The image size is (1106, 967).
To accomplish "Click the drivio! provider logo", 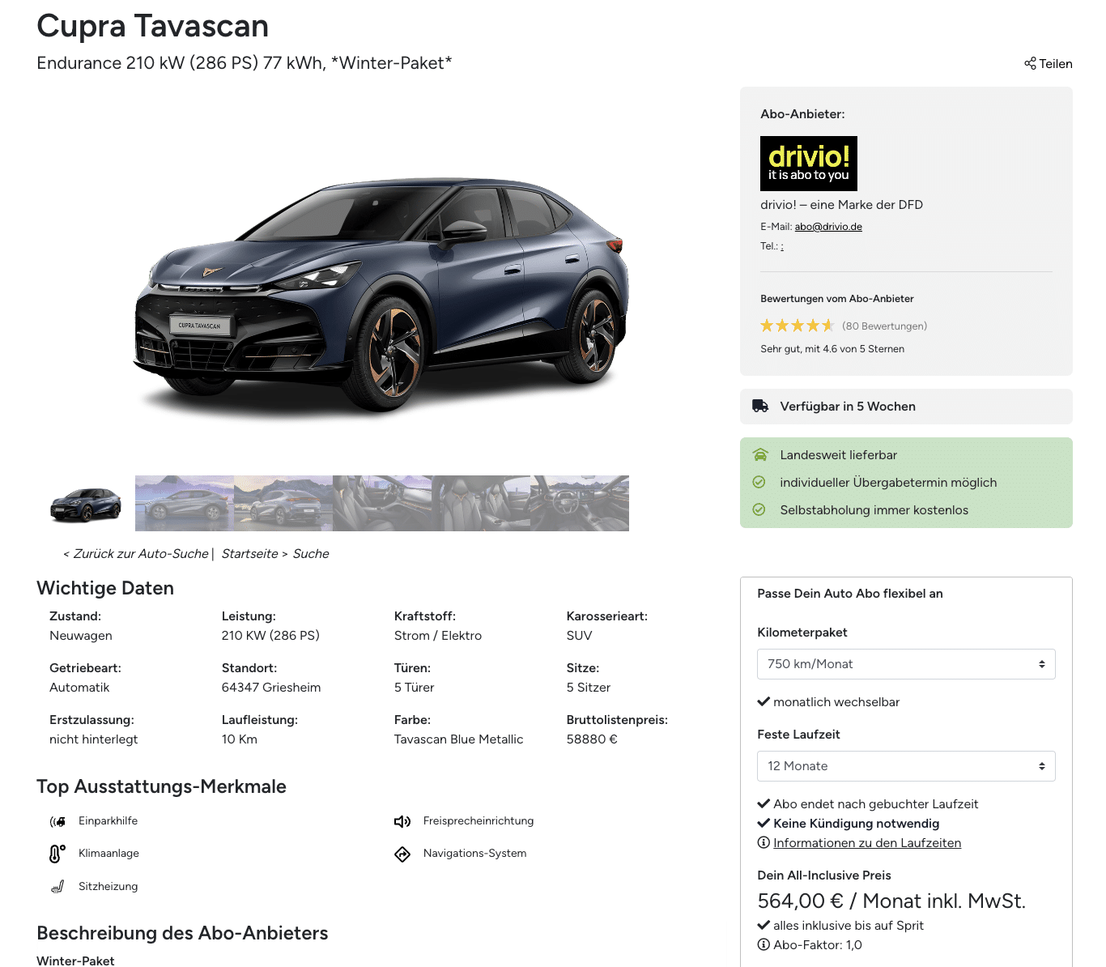I will pos(809,164).
